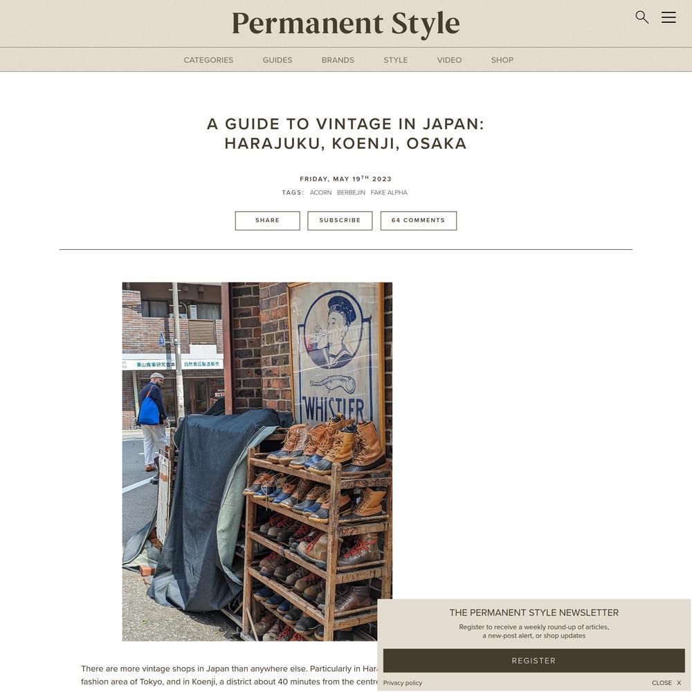Close the newsletter popup with X
The width and height of the screenshot is (692, 692).
(x=666, y=683)
